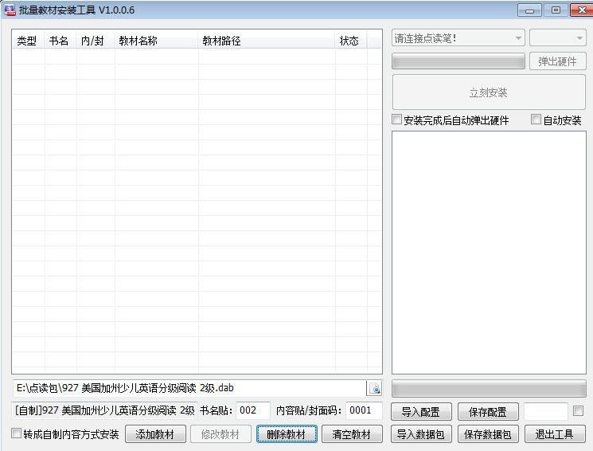Viewport: 593px width, 451px height.
Task: Click the 删除教材 button
Action: (x=286, y=434)
